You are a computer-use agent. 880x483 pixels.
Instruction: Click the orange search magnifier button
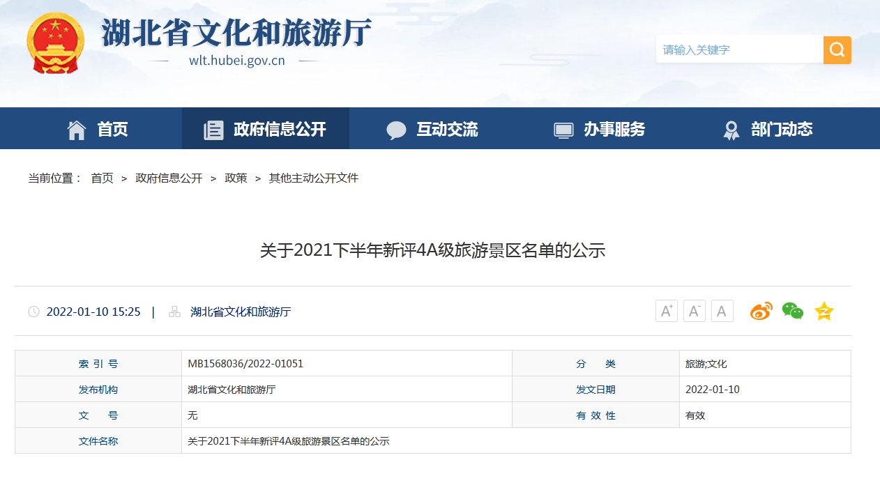point(837,50)
